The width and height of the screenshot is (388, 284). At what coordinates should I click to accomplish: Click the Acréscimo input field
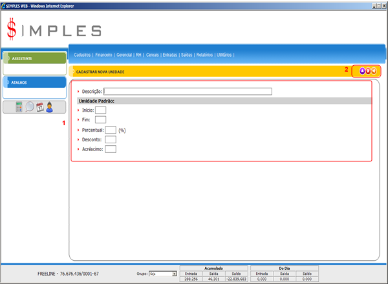[110, 150]
